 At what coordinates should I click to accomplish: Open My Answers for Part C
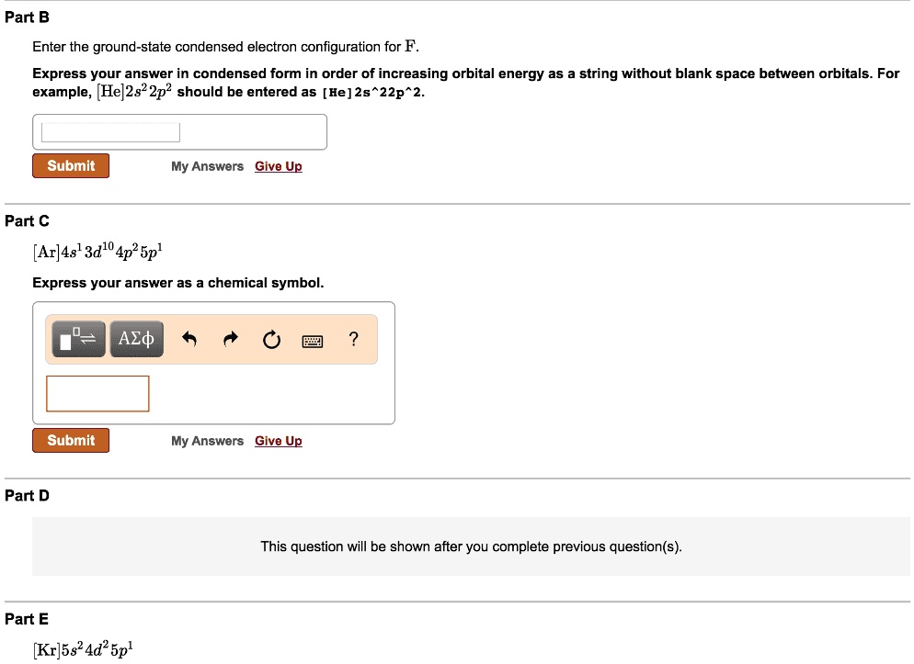click(x=207, y=441)
